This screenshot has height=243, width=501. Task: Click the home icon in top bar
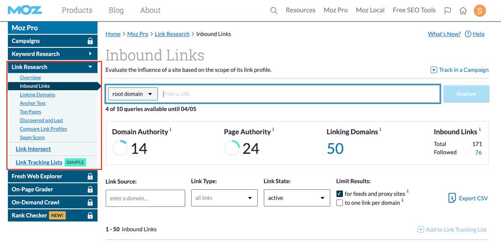click(x=463, y=10)
